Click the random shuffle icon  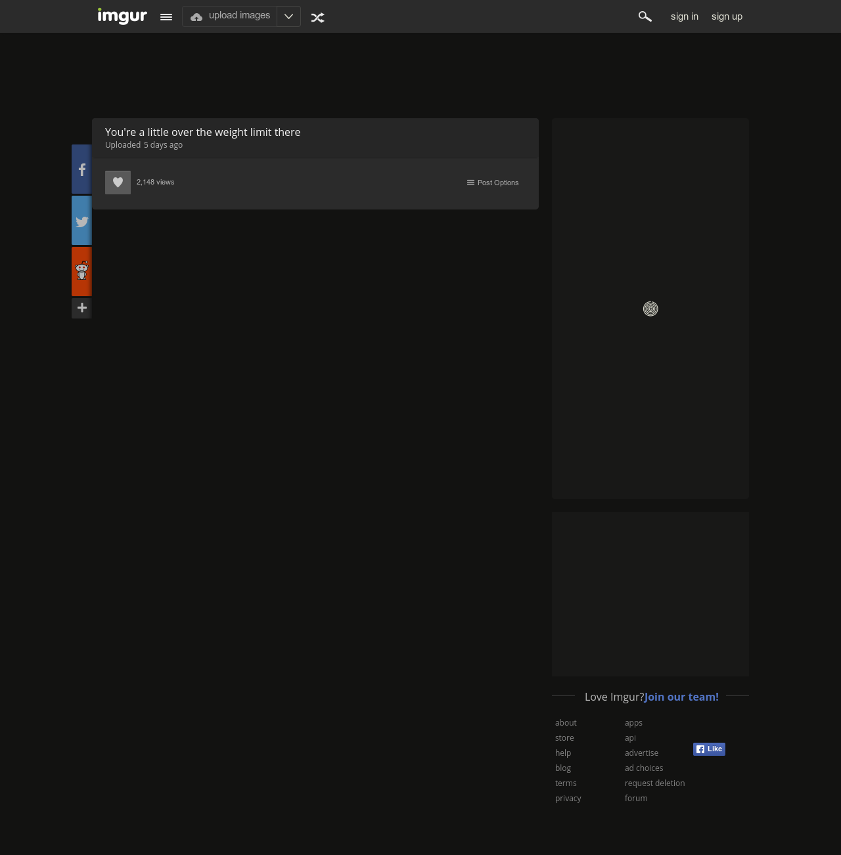[x=318, y=18]
